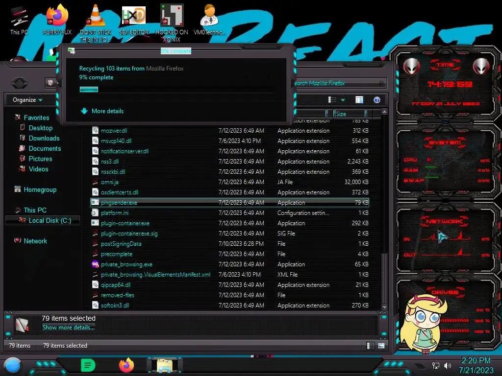Select the omni.ja file
Screen dimensions: 502x376
coord(229,182)
